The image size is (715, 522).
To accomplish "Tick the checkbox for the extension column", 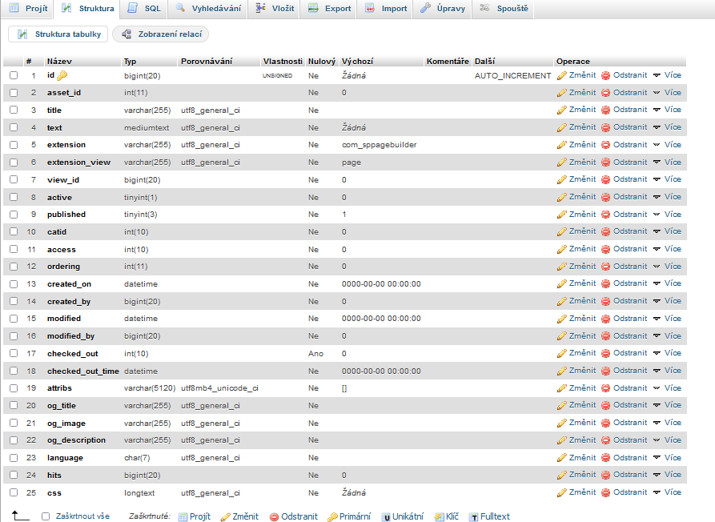I will [x=14, y=145].
